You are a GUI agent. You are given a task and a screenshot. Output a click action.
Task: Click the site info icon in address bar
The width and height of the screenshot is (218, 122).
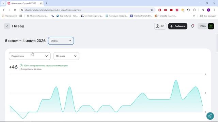click(x=22, y=10)
